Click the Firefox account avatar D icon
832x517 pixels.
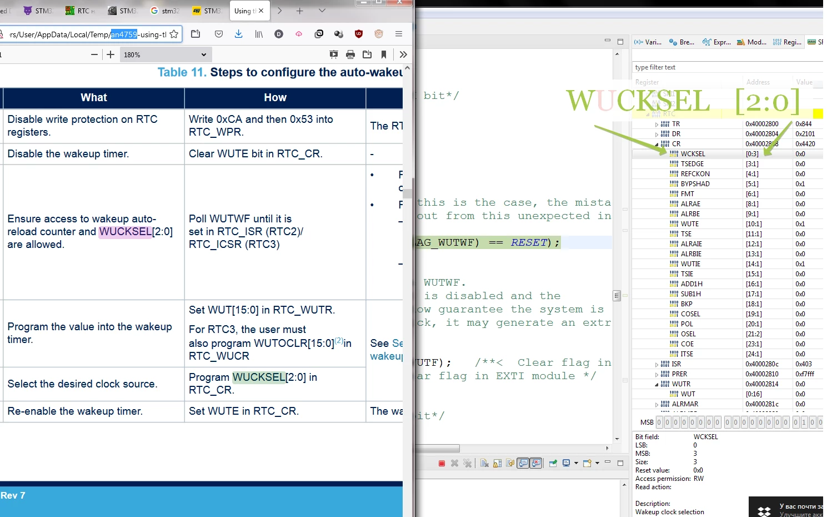(279, 34)
